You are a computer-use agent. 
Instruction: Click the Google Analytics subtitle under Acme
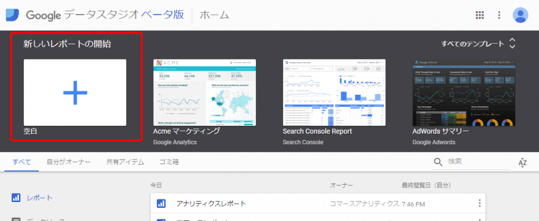click(x=175, y=142)
